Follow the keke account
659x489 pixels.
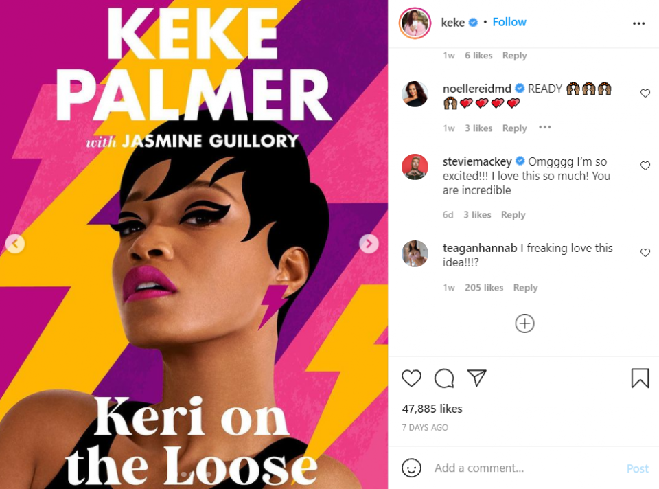509,22
